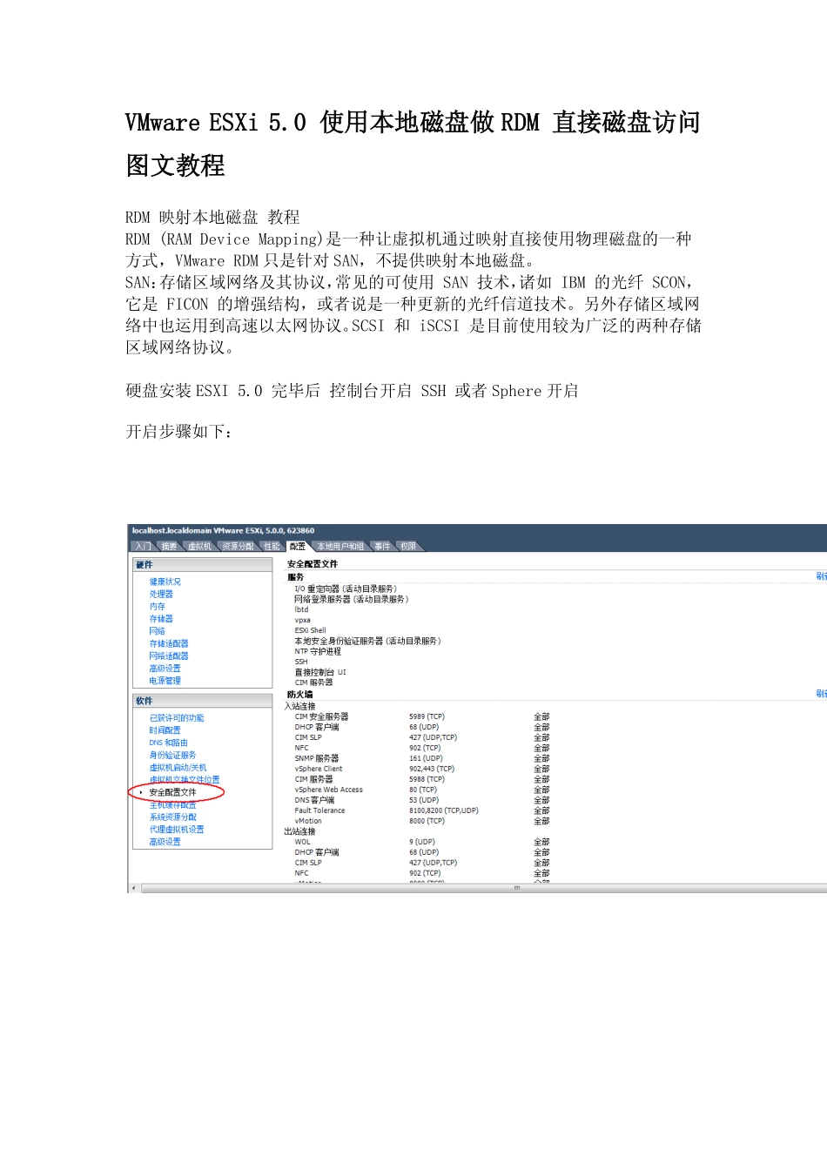Viewport: 827px width, 1170px height.
Task: Click the horizontal scrollbar thumb
Action: [x=516, y=888]
